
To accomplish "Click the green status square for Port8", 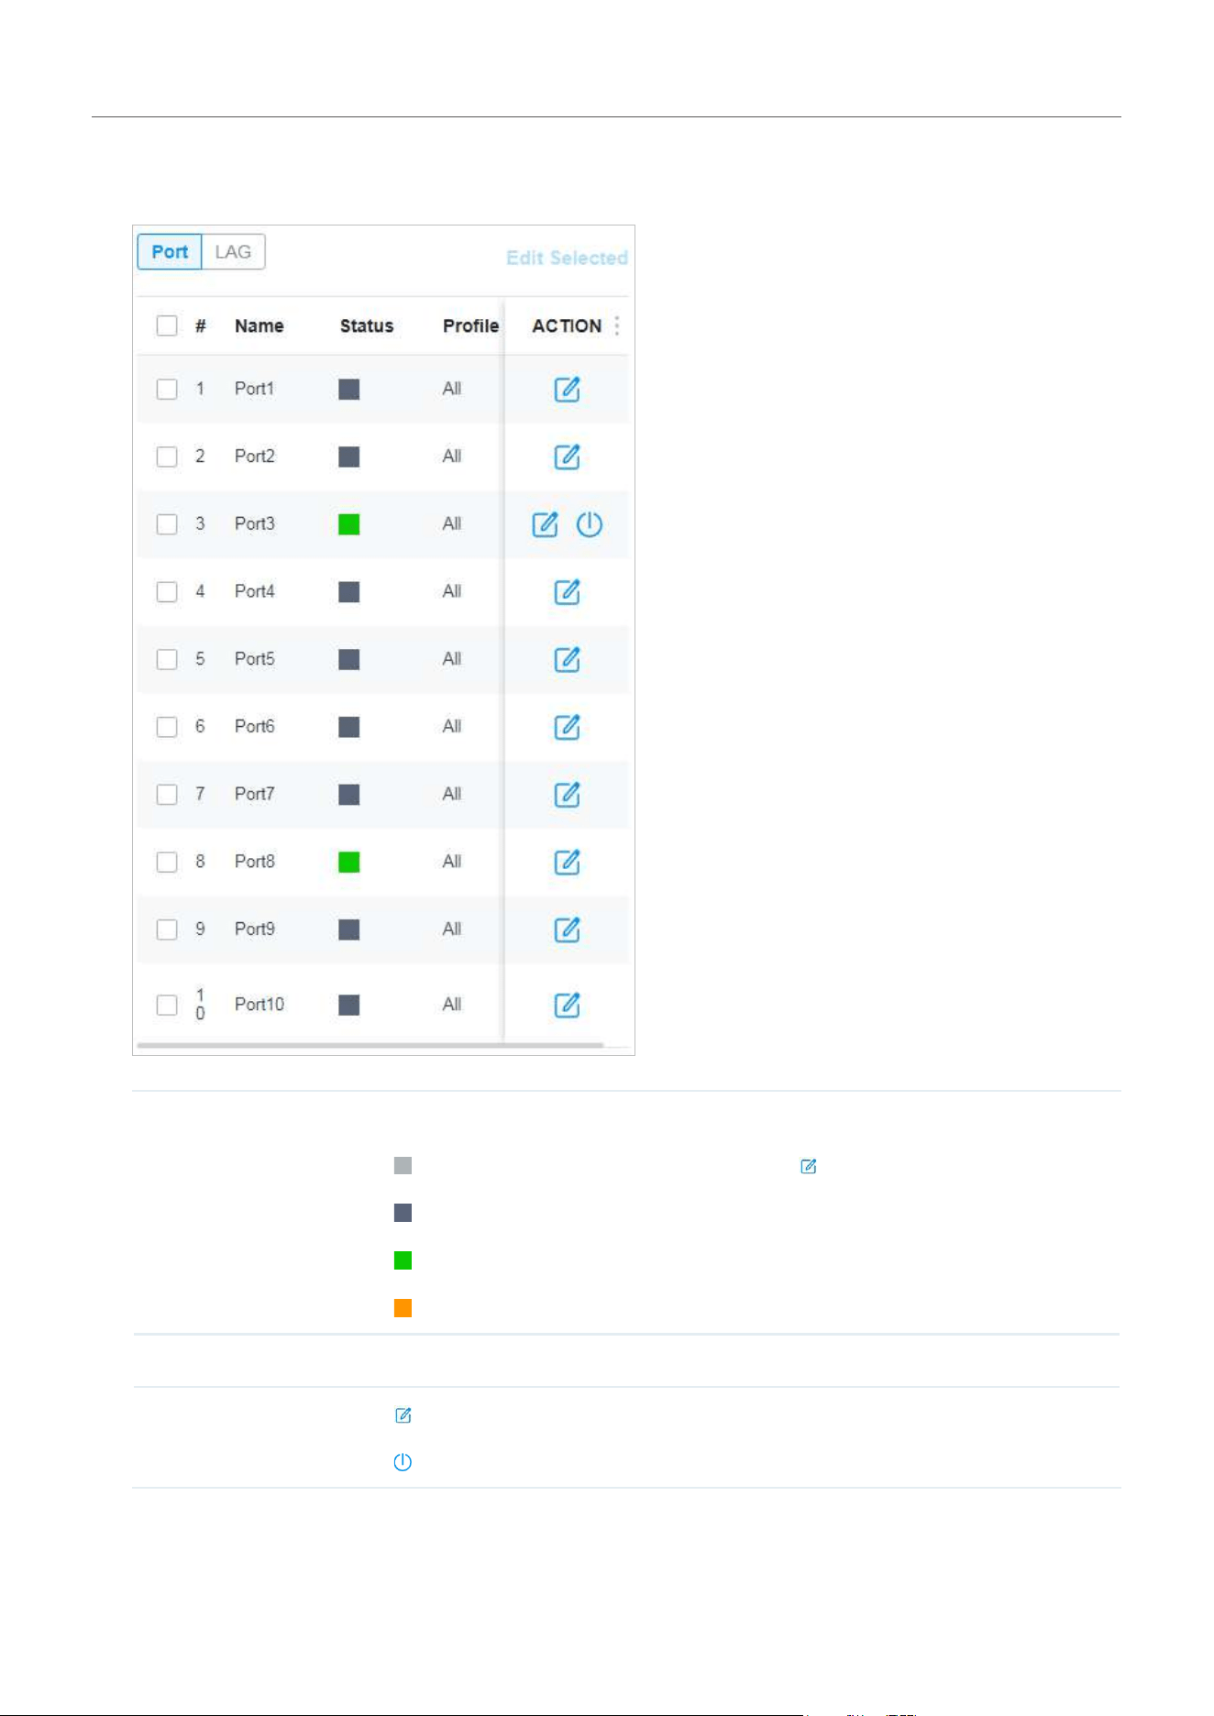I will (x=349, y=862).
